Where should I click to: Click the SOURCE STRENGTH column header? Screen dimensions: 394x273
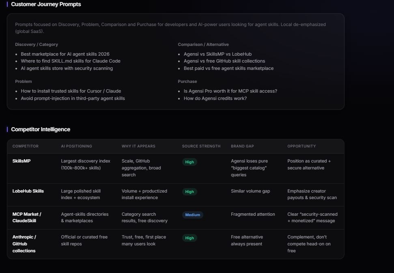click(201, 146)
